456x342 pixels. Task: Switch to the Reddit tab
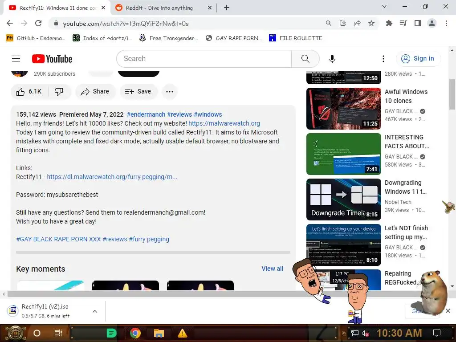[163, 8]
